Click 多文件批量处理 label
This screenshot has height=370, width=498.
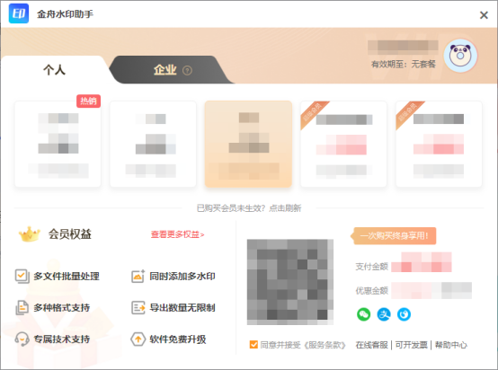(x=67, y=276)
